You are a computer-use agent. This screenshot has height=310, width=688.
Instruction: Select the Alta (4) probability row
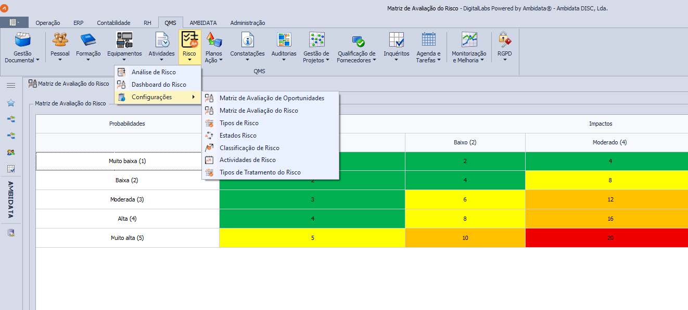point(128,219)
